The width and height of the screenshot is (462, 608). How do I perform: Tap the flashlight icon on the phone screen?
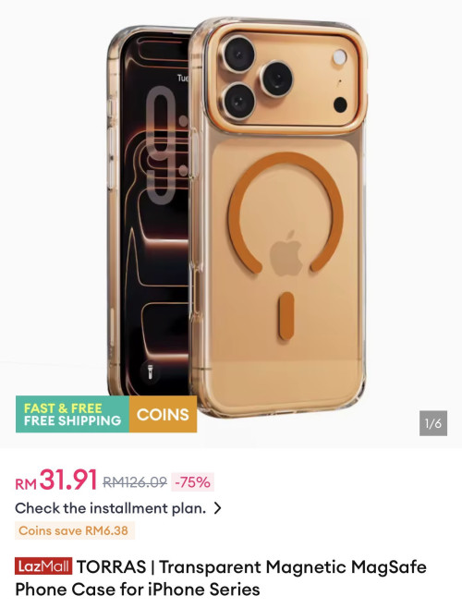pos(151,372)
